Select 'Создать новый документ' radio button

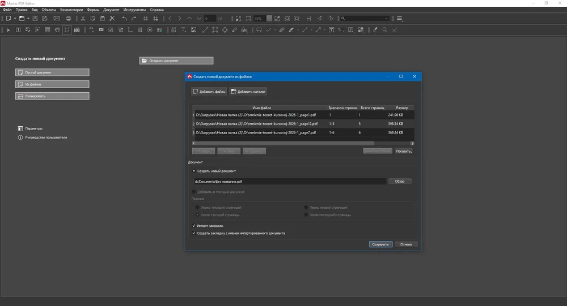pyautogui.click(x=194, y=171)
